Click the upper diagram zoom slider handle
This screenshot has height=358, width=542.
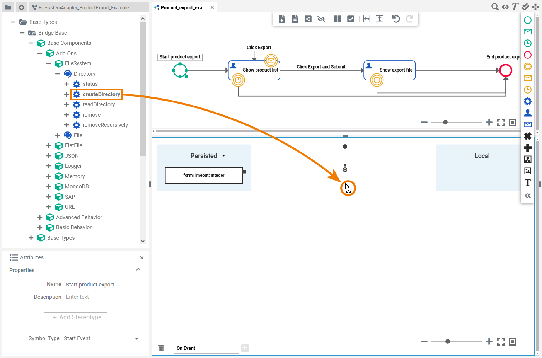[x=445, y=122]
